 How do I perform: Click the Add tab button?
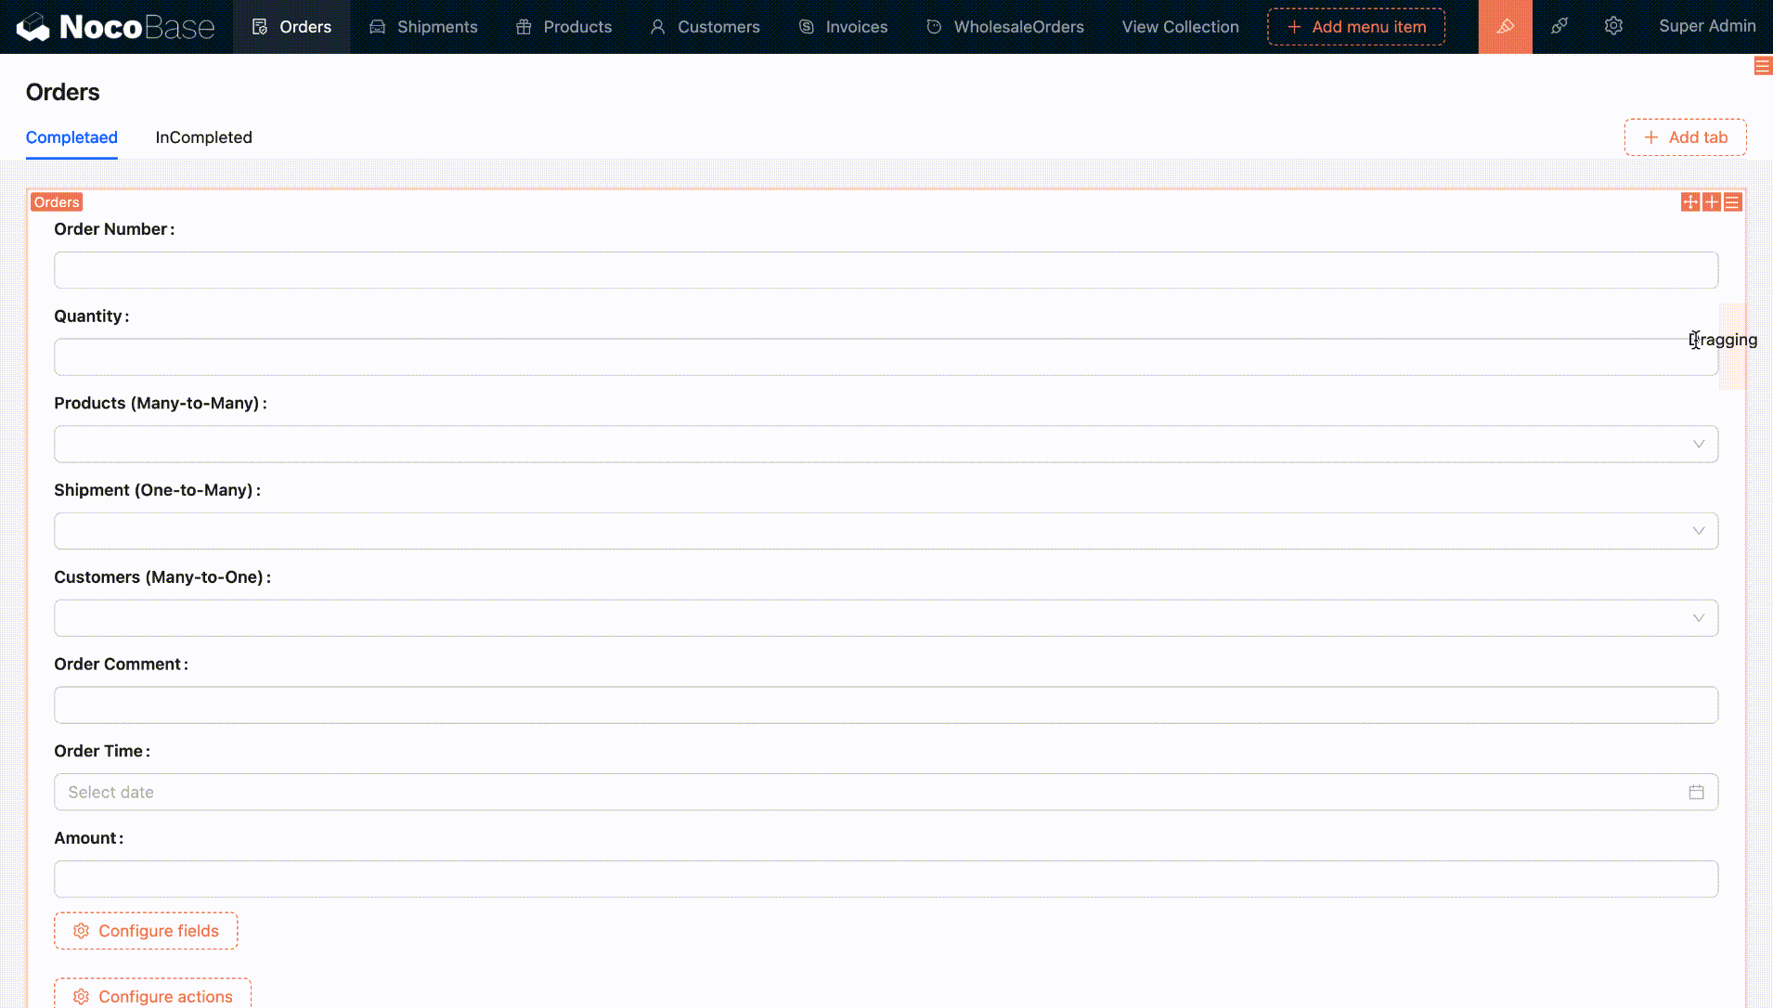pos(1685,137)
